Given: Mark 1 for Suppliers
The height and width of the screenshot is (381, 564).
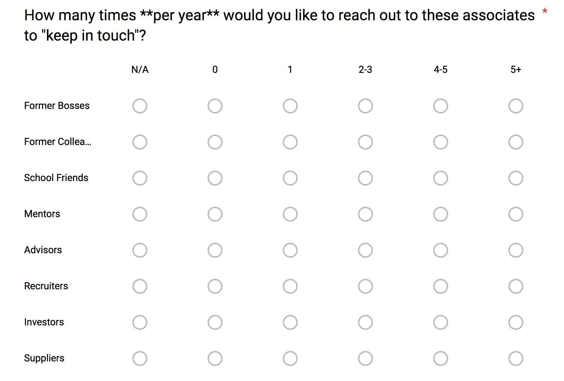Looking at the screenshot, I should coord(290,358).
